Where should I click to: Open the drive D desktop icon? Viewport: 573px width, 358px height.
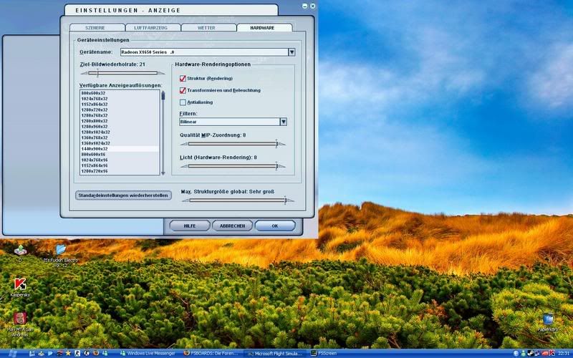pyautogui.click(x=19, y=250)
